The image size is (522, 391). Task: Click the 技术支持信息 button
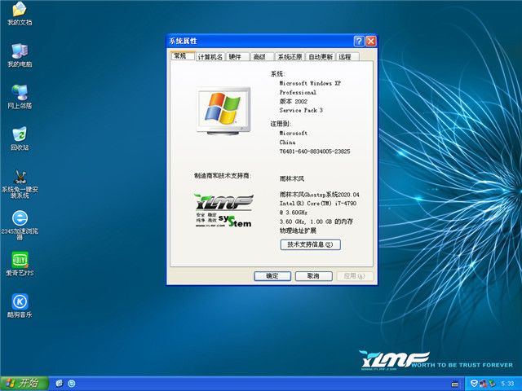point(310,244)
